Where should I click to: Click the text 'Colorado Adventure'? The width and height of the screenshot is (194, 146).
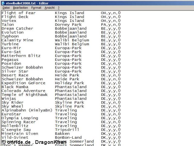(x=24, y=91)
